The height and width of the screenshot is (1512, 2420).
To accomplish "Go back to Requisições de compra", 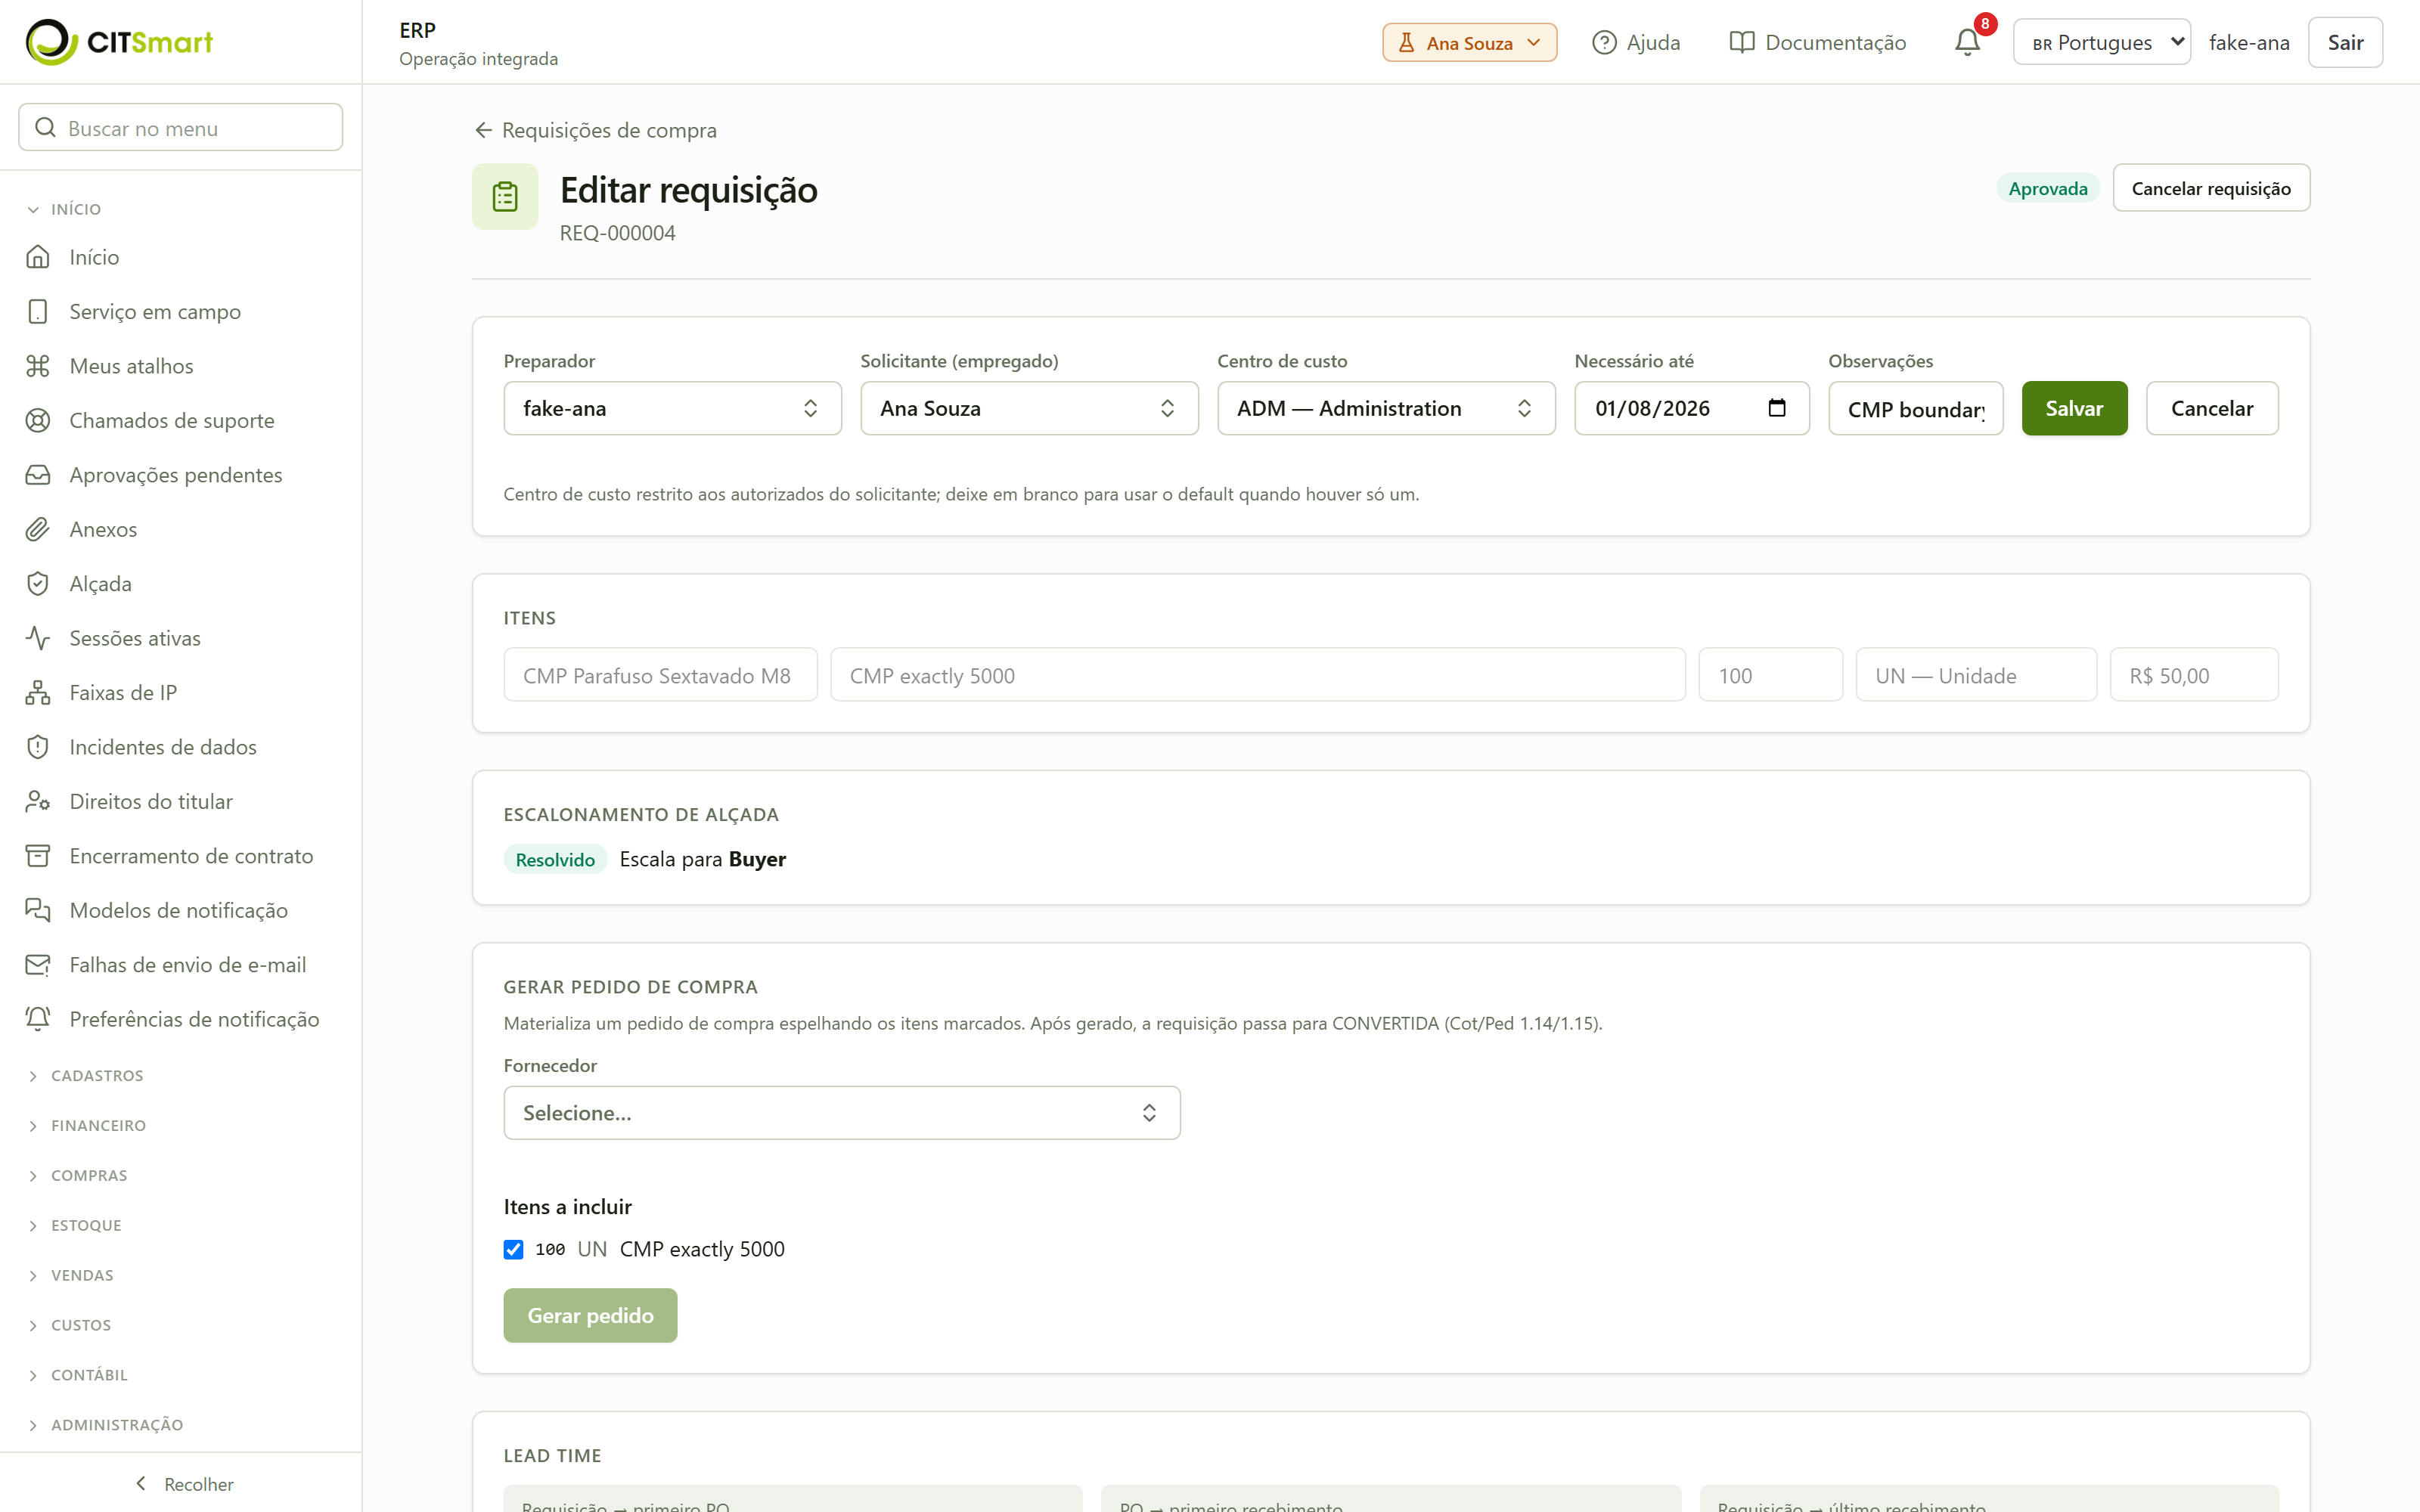I will [595, 130].
